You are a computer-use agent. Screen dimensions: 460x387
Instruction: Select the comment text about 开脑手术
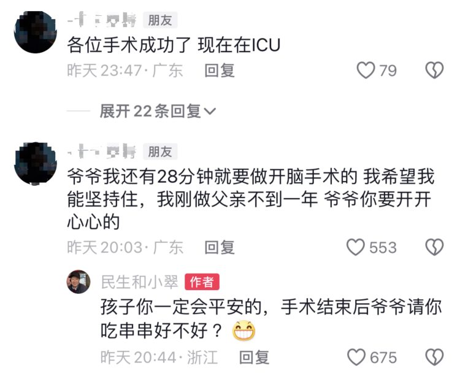pyautogui.click(x=250, y=199)
